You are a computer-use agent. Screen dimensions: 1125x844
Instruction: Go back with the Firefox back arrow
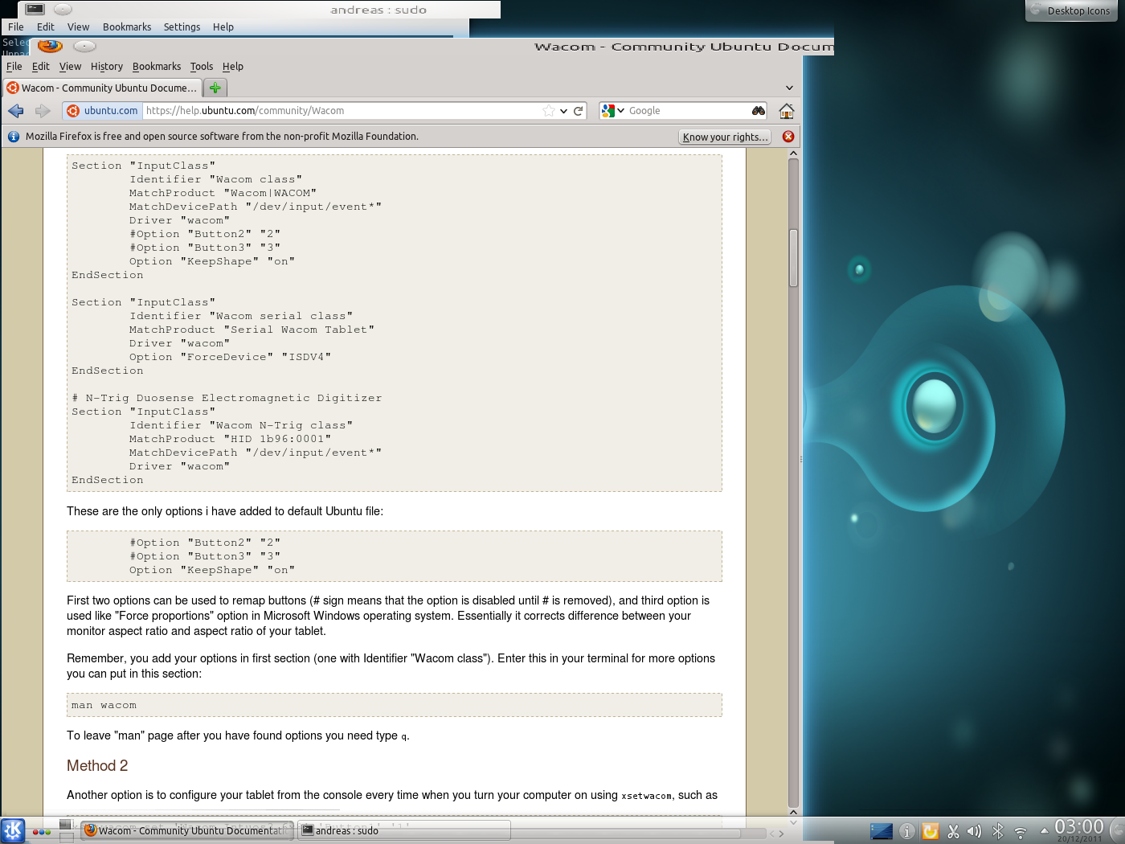(x=16, y=111)
